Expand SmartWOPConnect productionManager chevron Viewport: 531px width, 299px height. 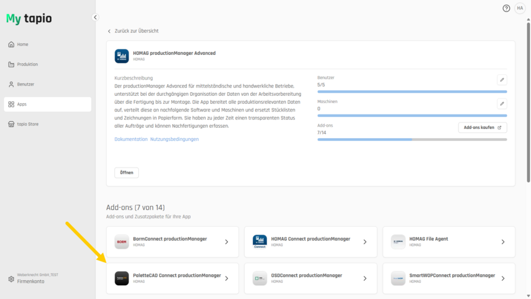[503, 279]
